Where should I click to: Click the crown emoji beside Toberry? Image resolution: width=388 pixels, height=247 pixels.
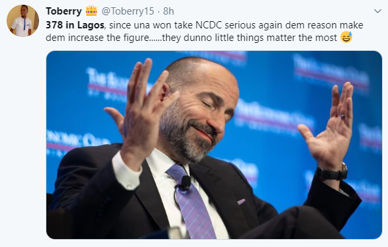91,11
